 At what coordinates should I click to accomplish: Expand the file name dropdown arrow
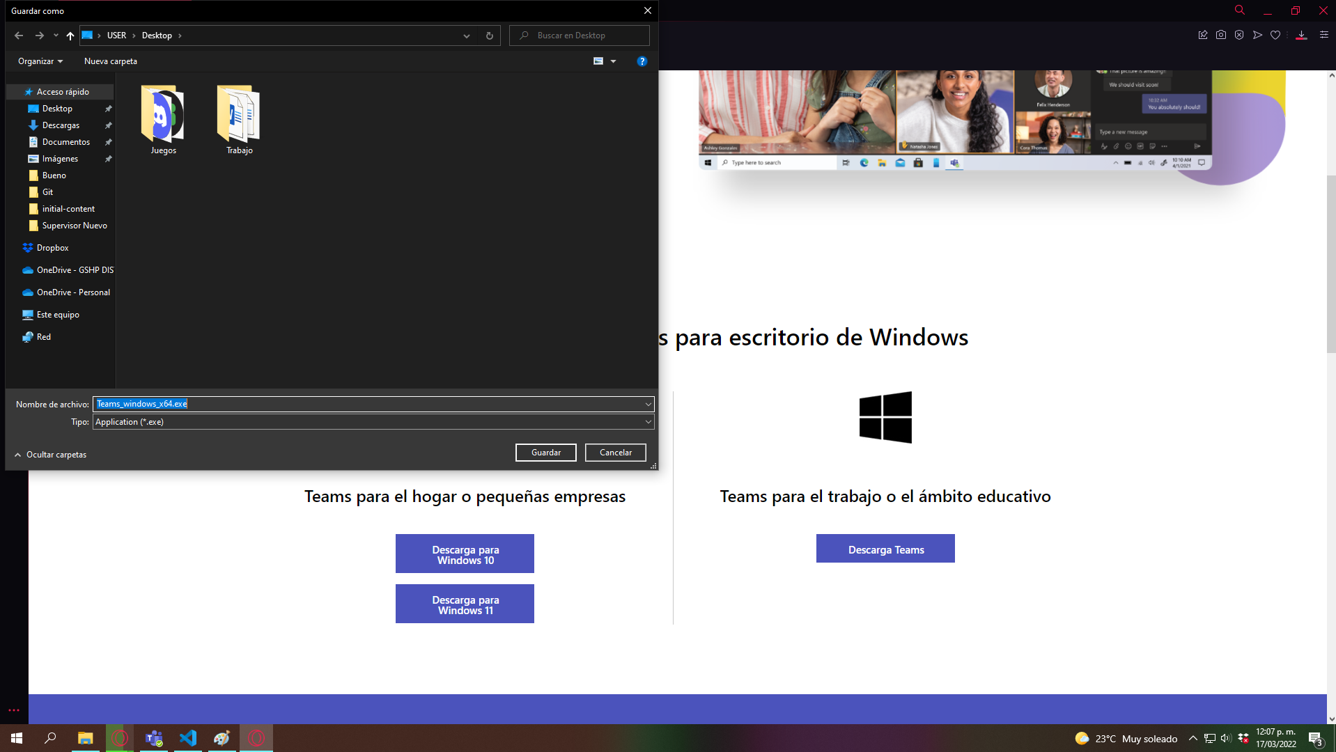(648, 404)
